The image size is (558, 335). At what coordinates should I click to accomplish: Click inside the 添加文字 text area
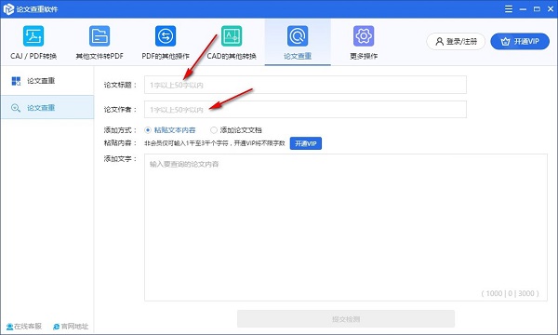346,227
